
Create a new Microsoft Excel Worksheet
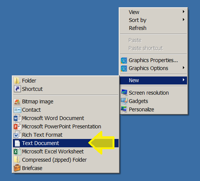(x=66, y=151)
